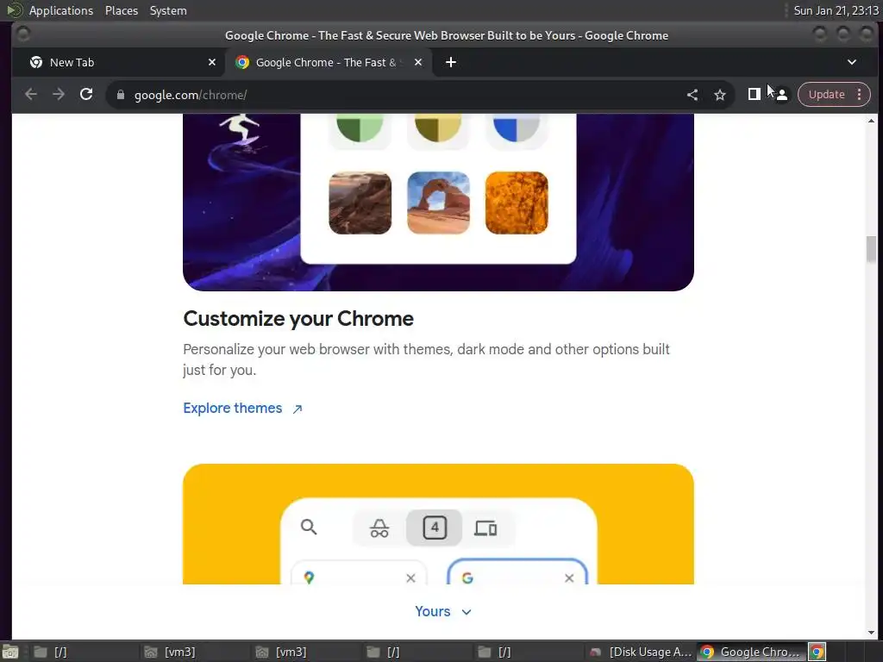Open the Applications menu
Screen dimensions: 883x662
pyautogui.click(x=61, y=10)
